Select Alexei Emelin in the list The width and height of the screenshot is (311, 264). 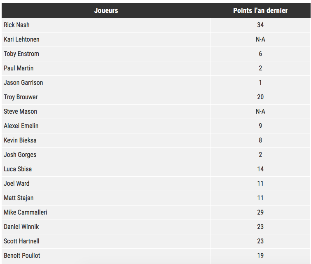coord(21,126)
